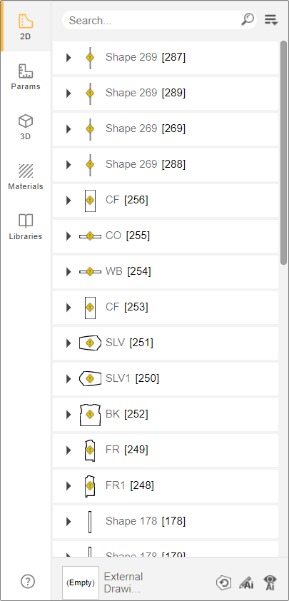Select the 2D tab
Screen dimensions: 289x601
pyautogui.click(x=25, y=26)
